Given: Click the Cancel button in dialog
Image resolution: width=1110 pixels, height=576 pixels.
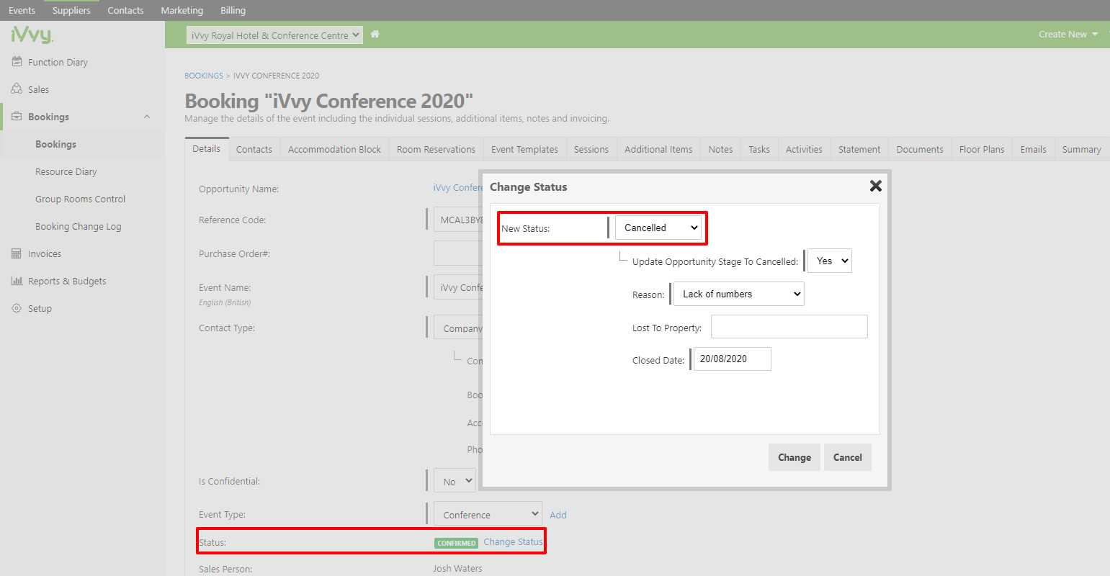Looking at the screenshot, I should (848, 457).
